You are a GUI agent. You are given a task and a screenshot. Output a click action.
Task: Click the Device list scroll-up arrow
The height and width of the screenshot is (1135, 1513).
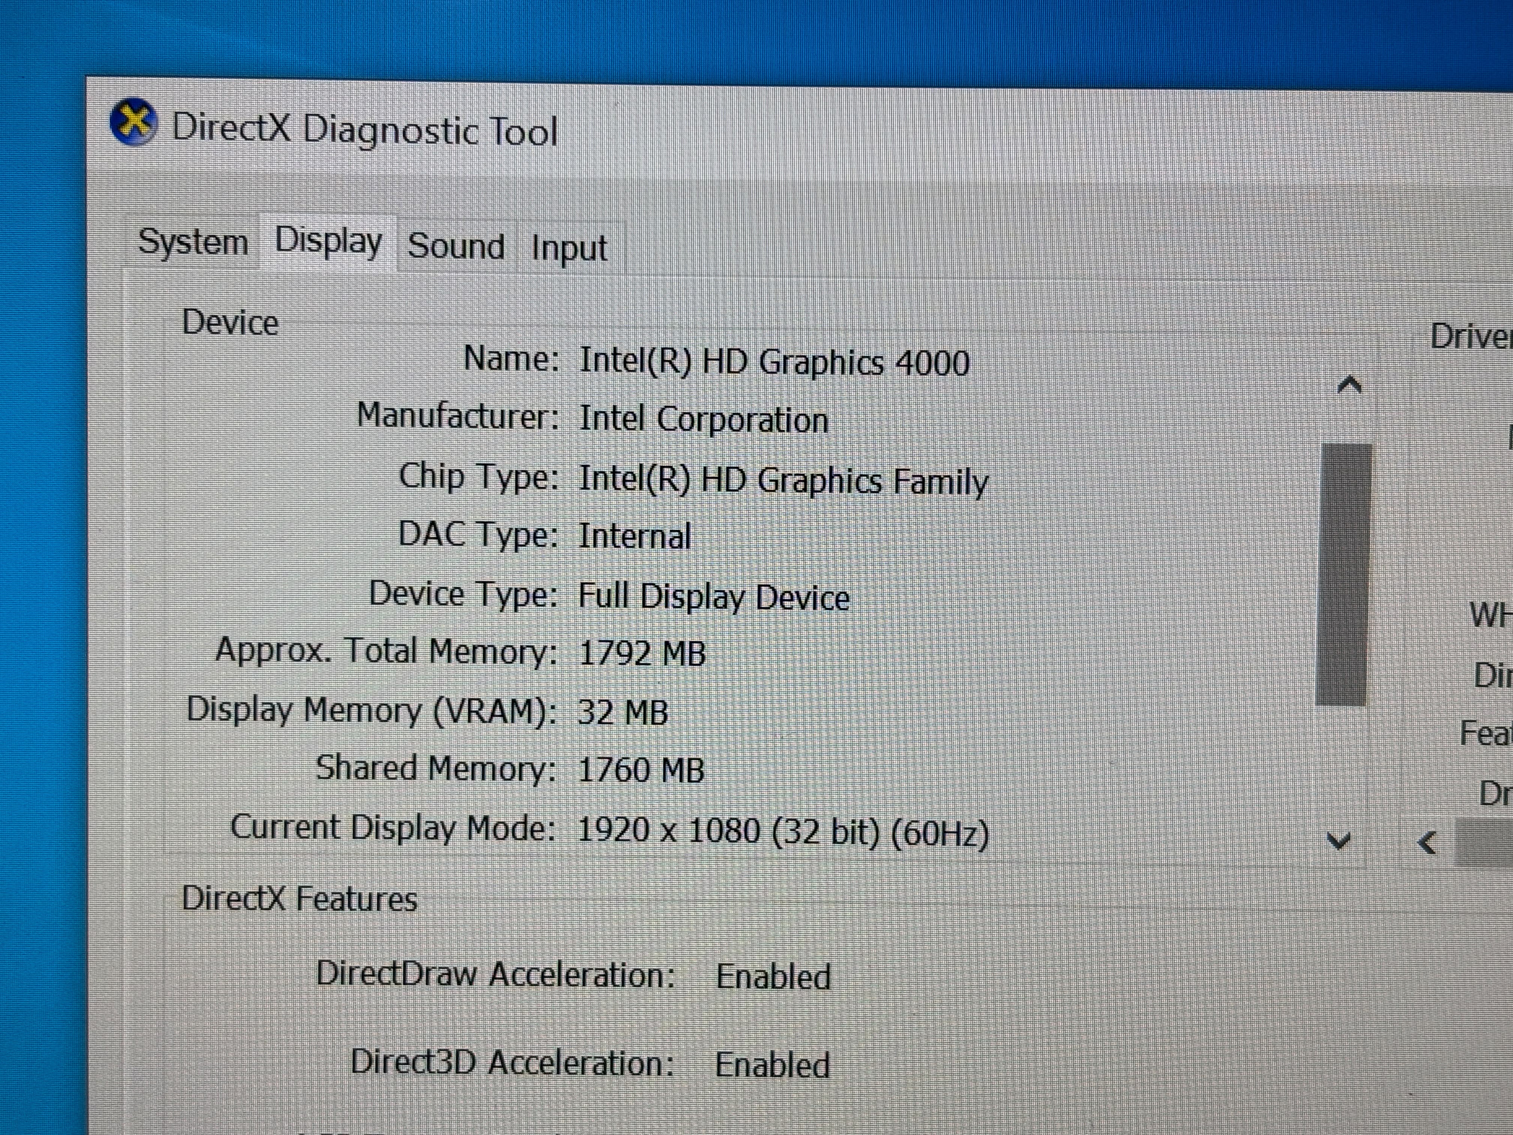coord(1349,385)
